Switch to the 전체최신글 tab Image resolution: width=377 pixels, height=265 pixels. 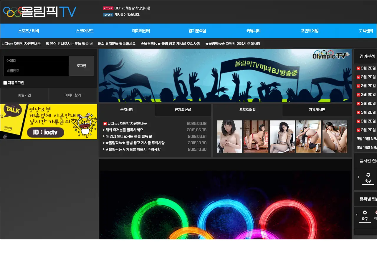(x=183, y=110)
